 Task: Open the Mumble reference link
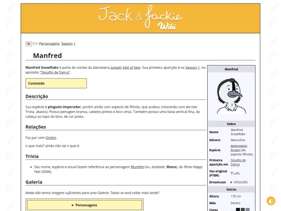pyautogui.click(x=137, y=167)
